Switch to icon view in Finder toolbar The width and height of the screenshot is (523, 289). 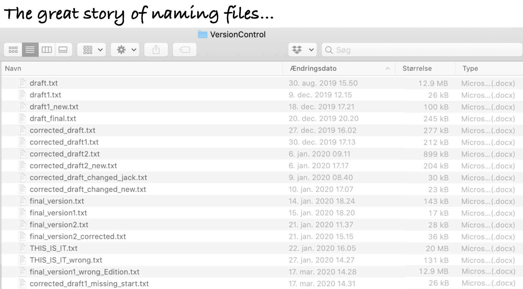[x=13, y=50]
